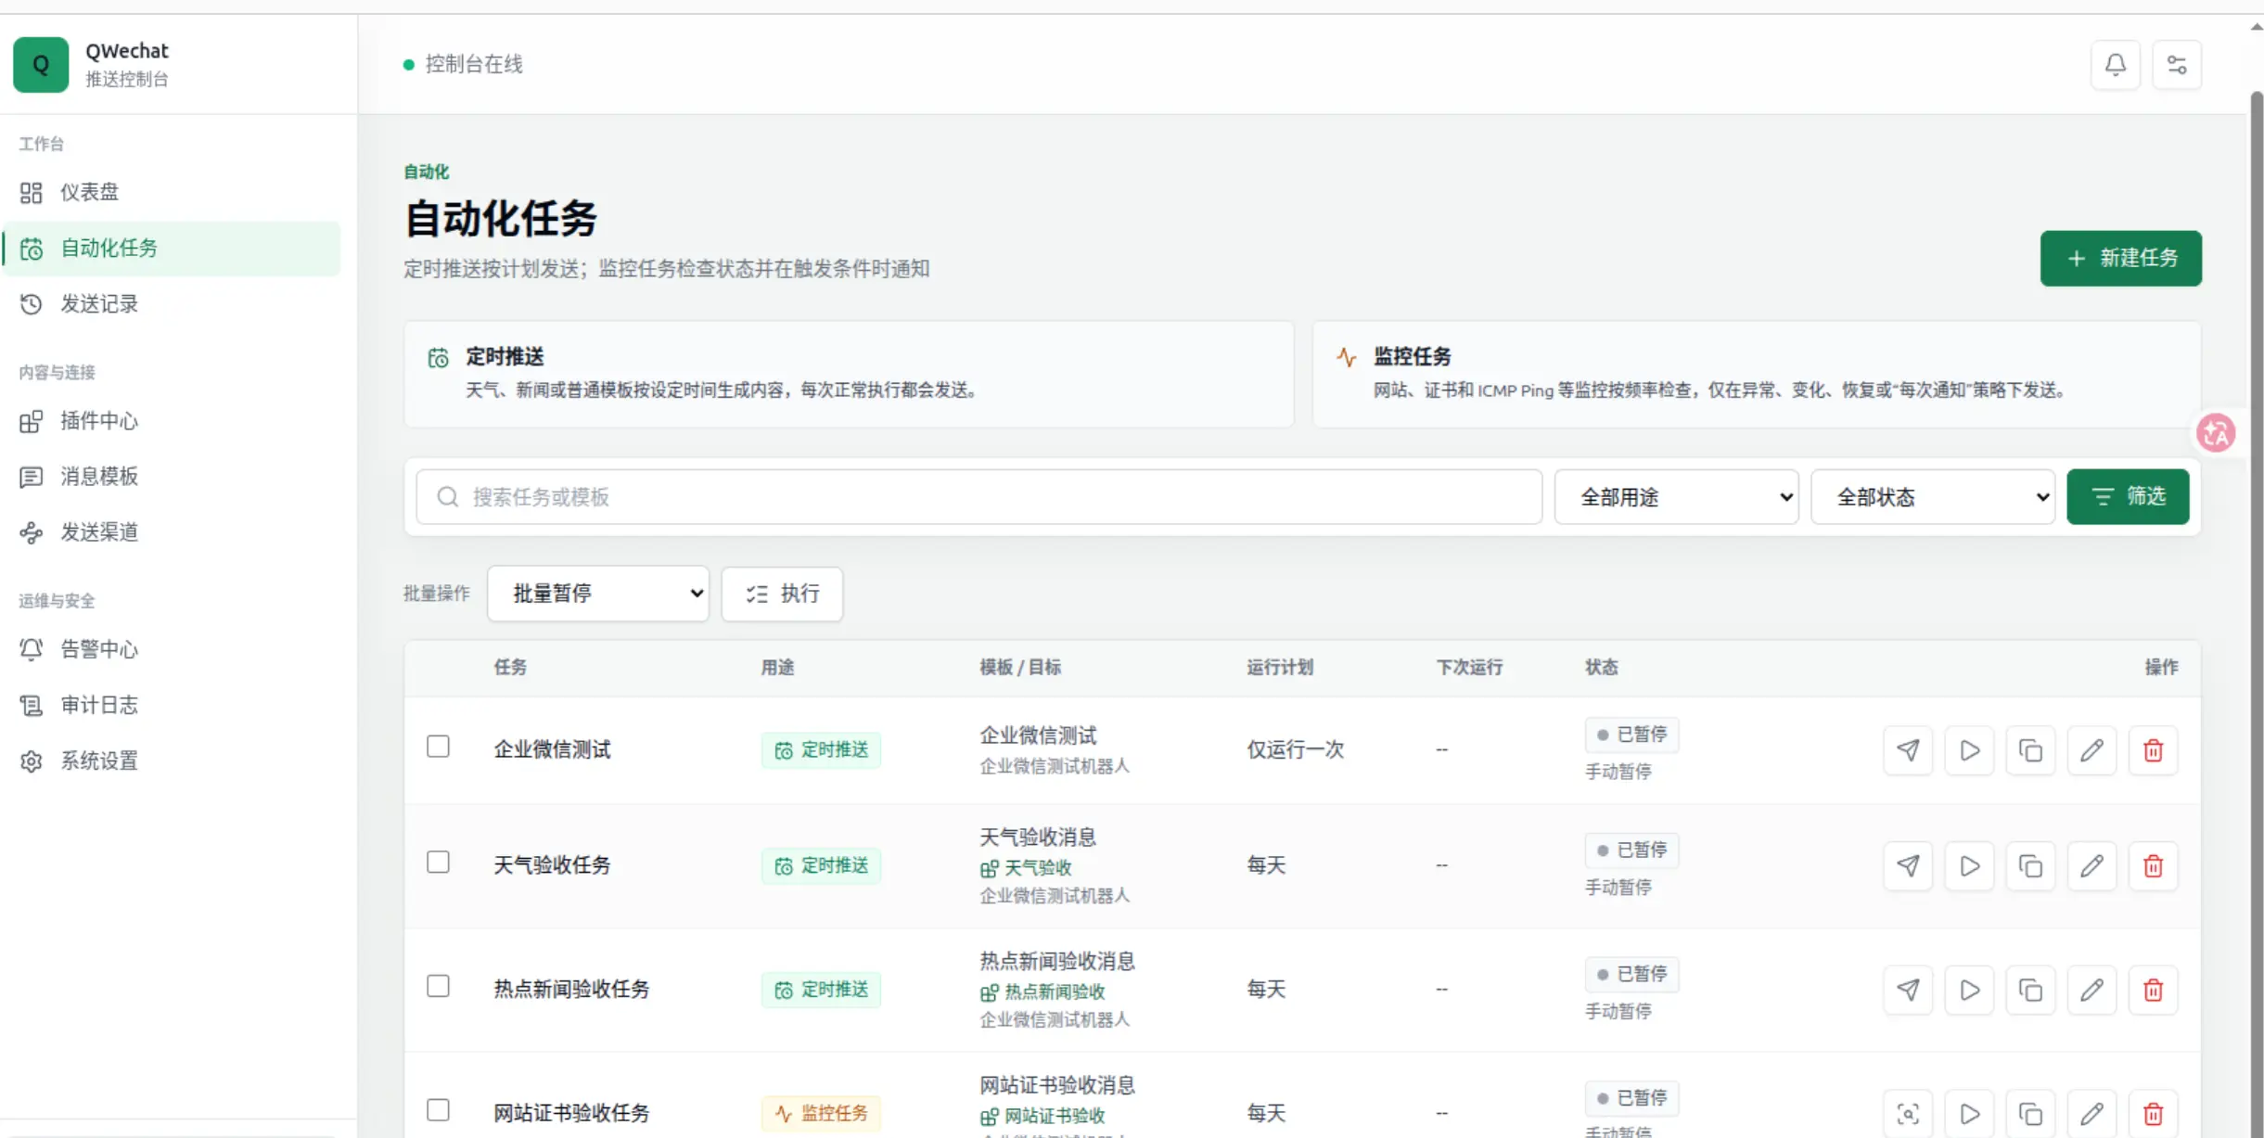Send test message for 企业微信测试 task
This screenshot has width=2264, height=1138.
coord(1908,750)
